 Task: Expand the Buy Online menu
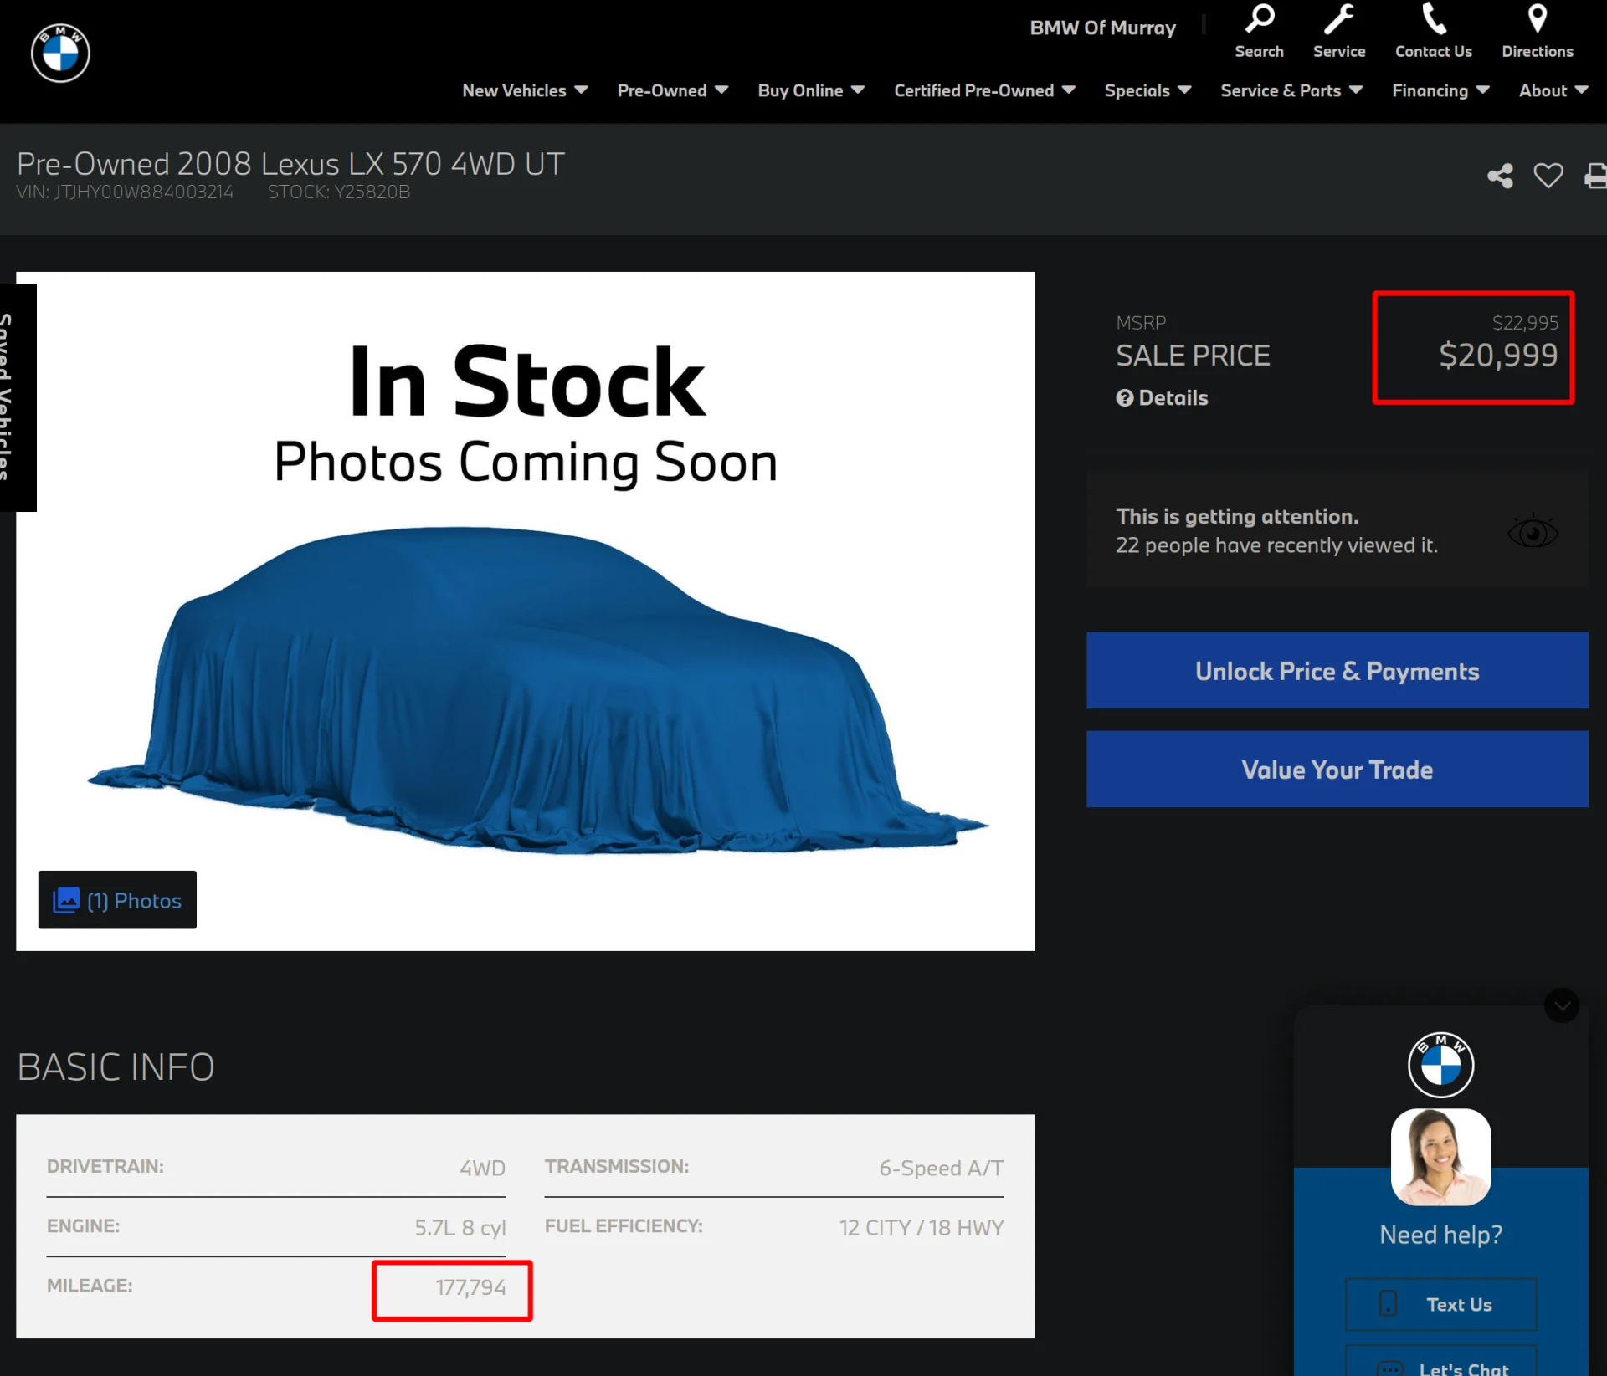click(x=811, y=90)
